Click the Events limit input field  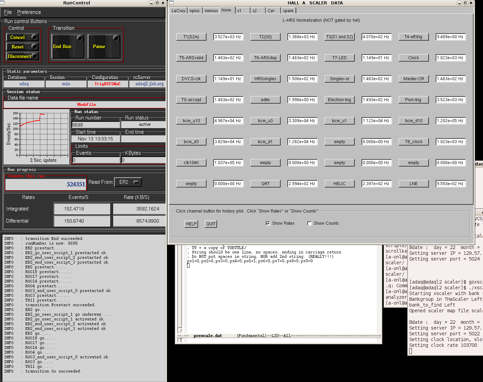coord(96,160)
